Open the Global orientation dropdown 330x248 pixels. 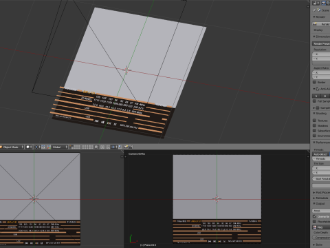(x=59, y=147)
